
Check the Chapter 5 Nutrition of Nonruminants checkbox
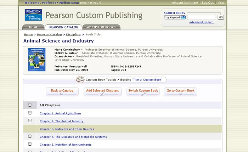coord(30,144)
